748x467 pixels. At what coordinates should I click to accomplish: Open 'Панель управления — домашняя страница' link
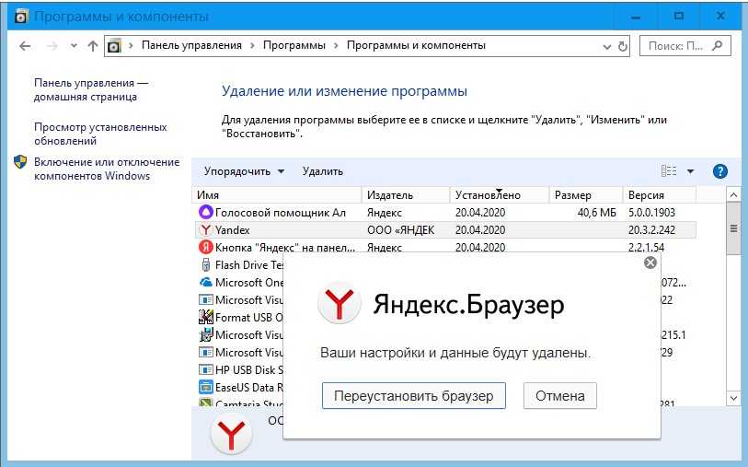point(91,89)
